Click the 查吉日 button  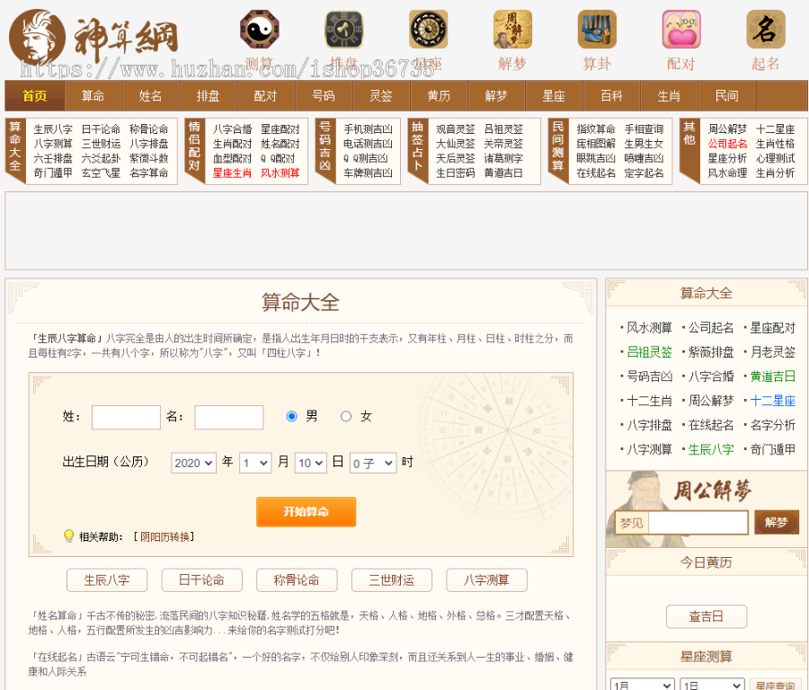coord(706,616)
